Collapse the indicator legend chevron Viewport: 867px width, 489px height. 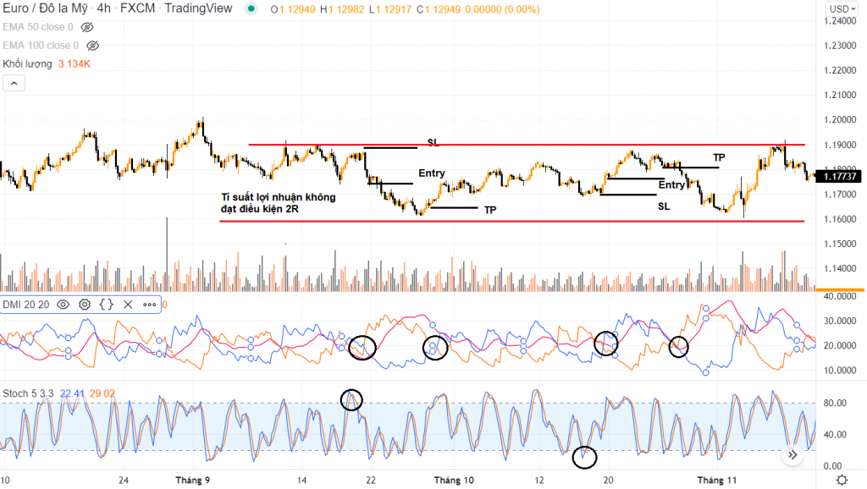coord(14,83)
